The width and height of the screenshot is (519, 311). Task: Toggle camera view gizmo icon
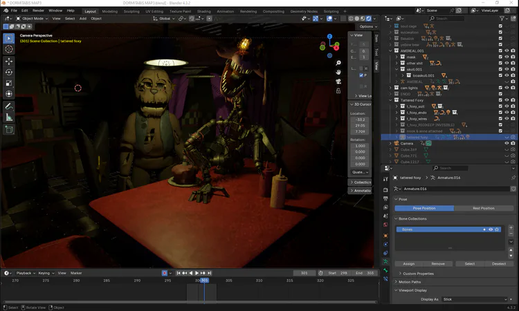click(338, 82)
